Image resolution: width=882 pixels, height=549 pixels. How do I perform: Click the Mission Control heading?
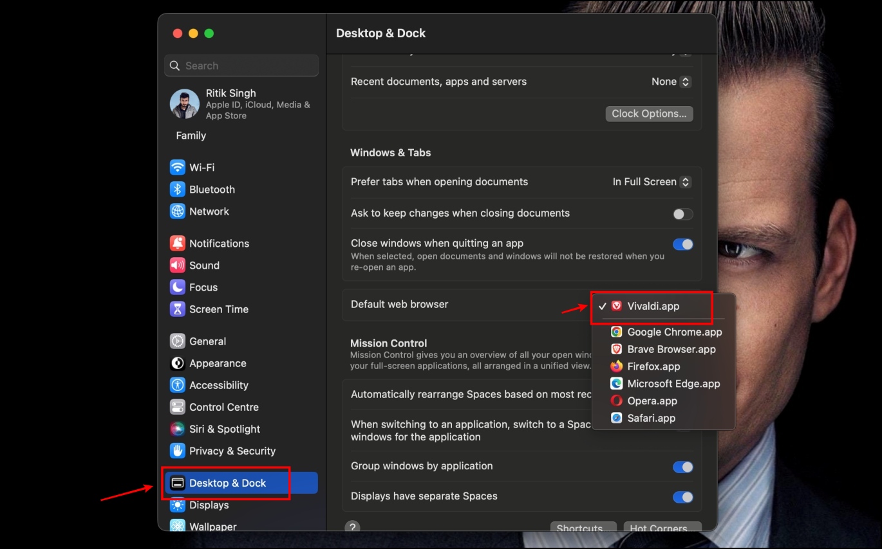coord(388,343)
